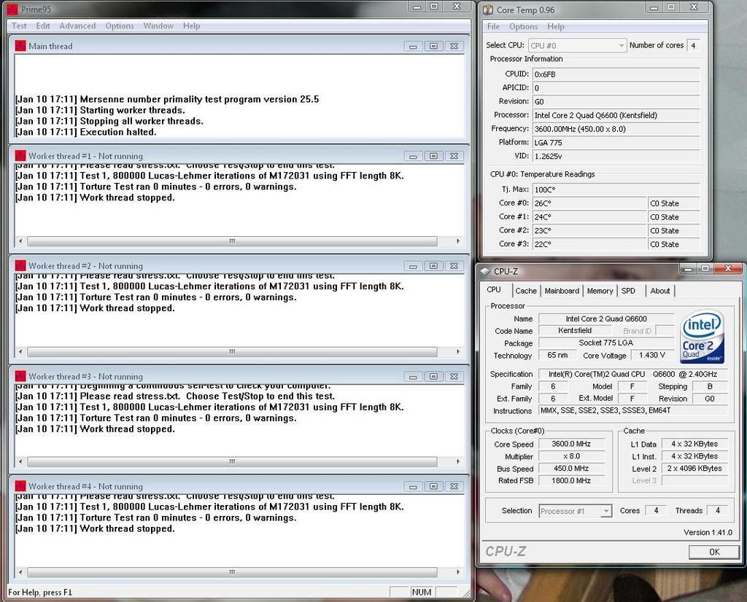Open the Options menu in Prime95

(120, 26)
